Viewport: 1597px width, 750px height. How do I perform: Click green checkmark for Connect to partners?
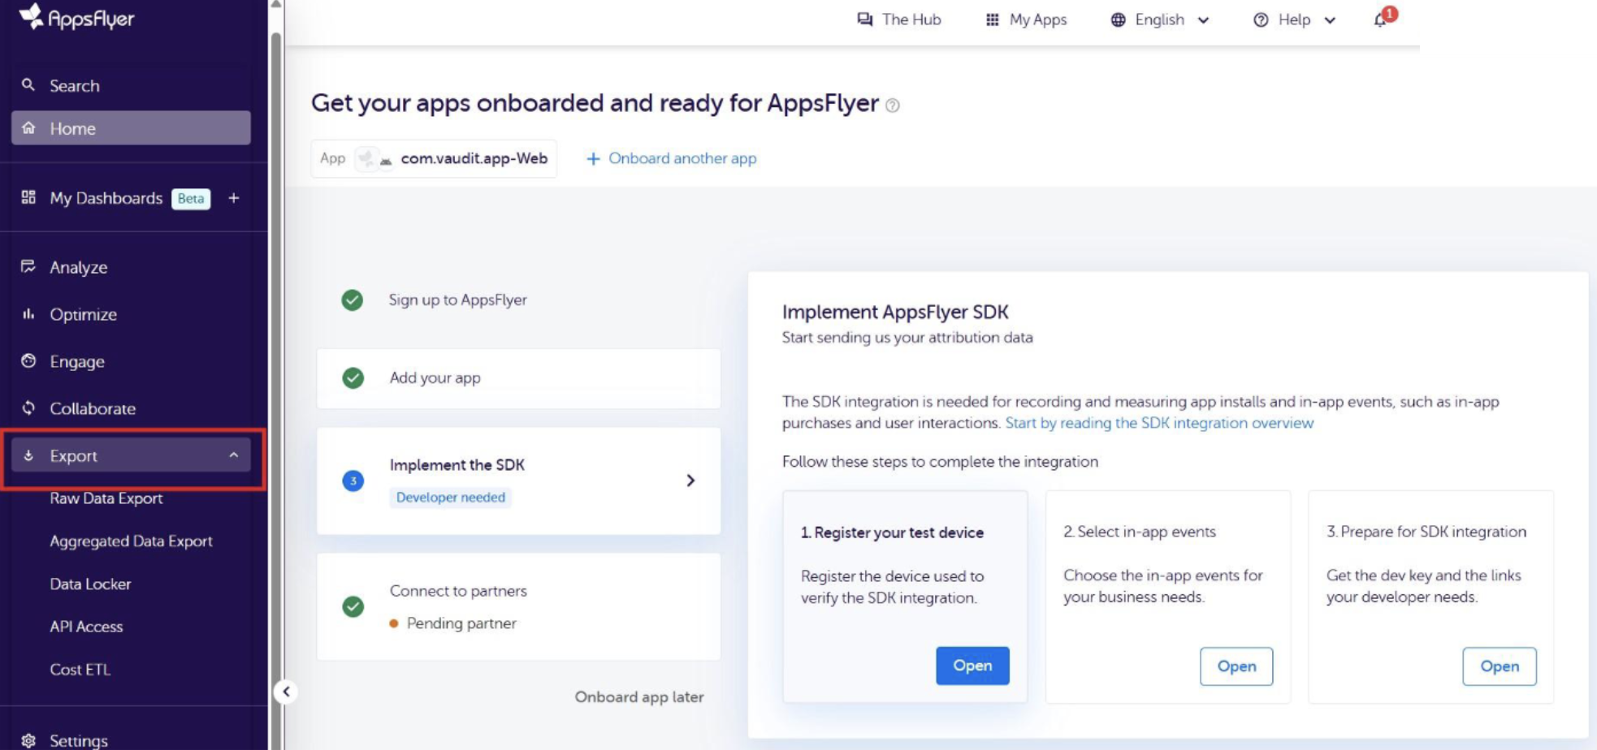[x=353, y=606]
